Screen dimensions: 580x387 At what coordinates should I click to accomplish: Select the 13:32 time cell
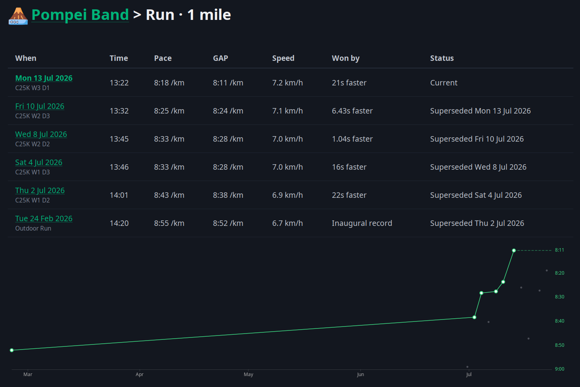click(x=119, y=111)
